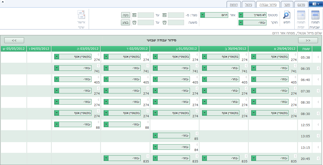Click the נקה (clear) button
This screenshot has height=165, width=323.
point(125,15)
